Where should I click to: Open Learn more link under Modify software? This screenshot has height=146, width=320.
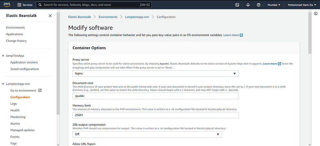pyautogui.click(x=231, y=35)
